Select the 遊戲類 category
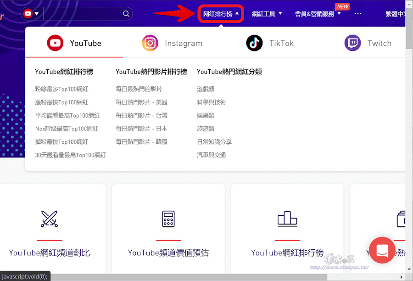Image resolution: width=413 pixels, height=281 pixels. click(206, 89)
